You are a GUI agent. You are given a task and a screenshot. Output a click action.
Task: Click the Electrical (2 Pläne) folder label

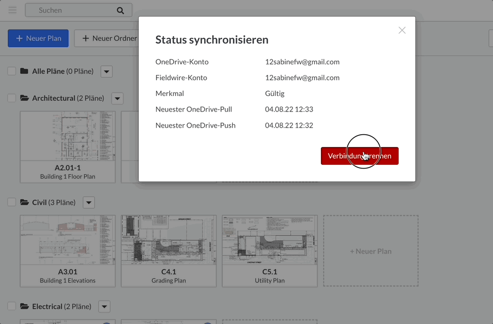[62, 306]
